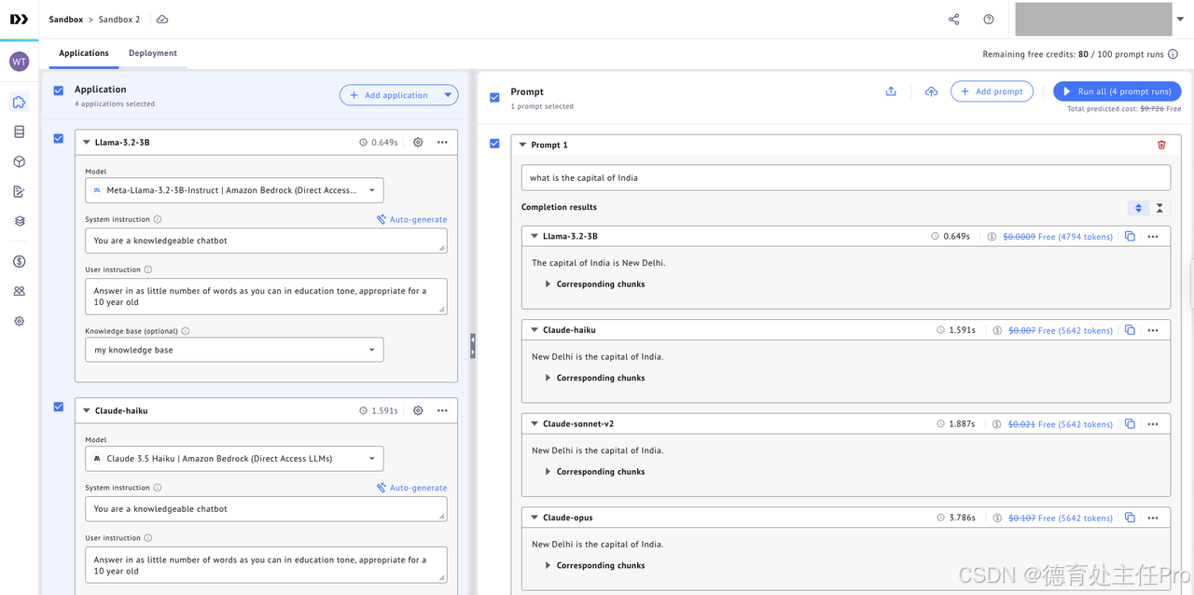Open the layers stack icon in sidebar

click(19, 221)
